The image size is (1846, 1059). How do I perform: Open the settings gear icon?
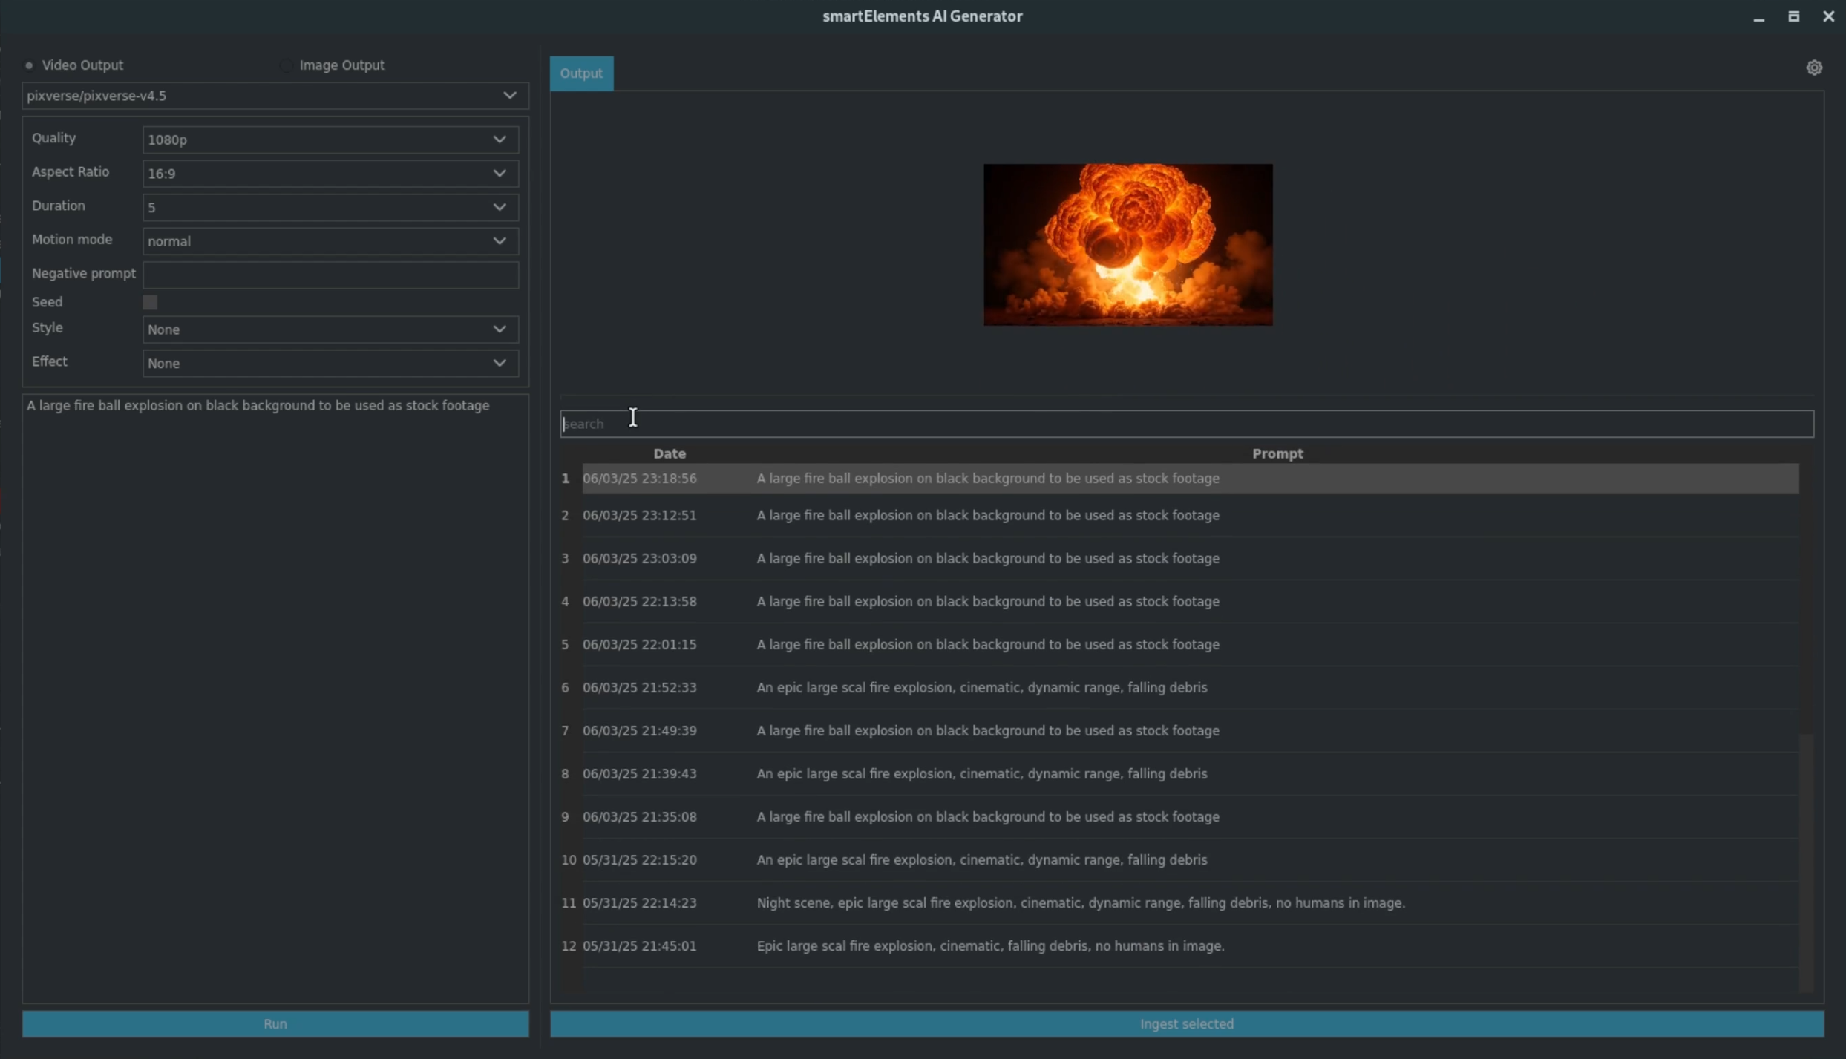coord(1814,68)
